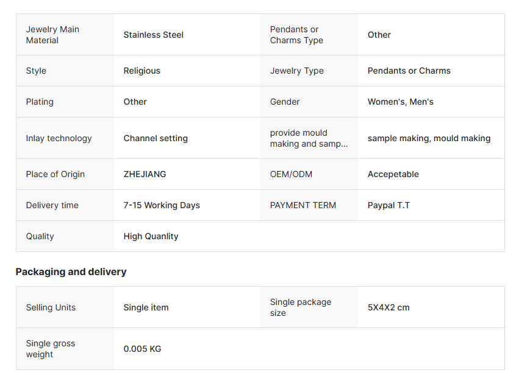
Task: Click the Religious style value
Action: click(x=141, y=71)
